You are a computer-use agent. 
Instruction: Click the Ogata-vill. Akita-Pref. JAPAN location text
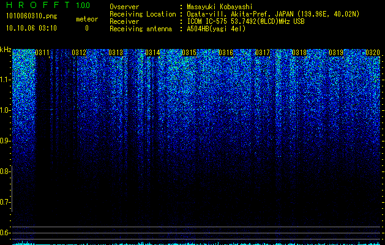273,14
